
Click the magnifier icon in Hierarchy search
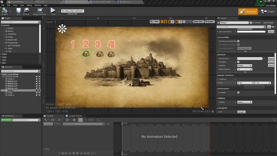click(39, 71)
